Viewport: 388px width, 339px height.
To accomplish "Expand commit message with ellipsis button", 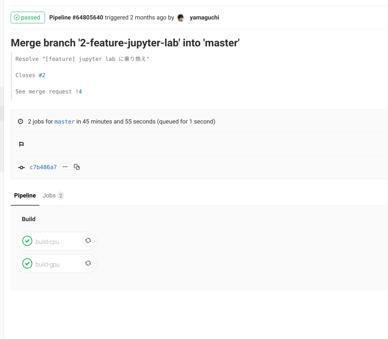I will (x=65, y=167).
